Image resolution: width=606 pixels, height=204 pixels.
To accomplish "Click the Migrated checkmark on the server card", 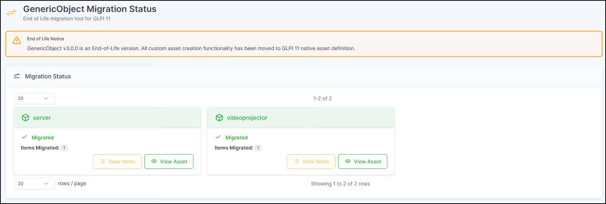I will point(24,137).
